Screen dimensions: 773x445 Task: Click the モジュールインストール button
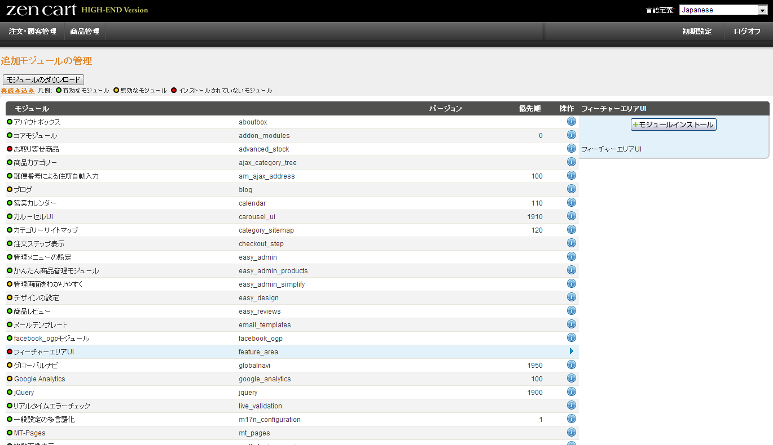673,124
